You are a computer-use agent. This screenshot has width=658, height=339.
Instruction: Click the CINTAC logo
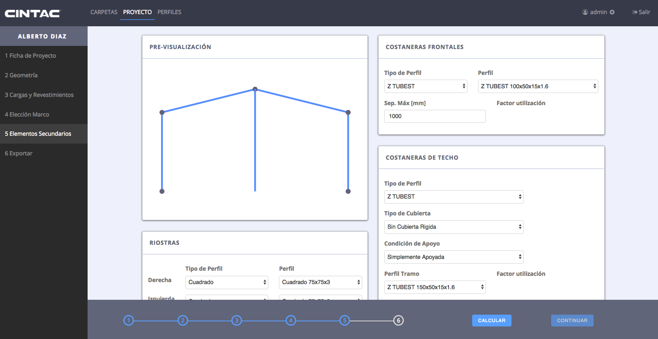pyautogui.click(x=32, y=13)
